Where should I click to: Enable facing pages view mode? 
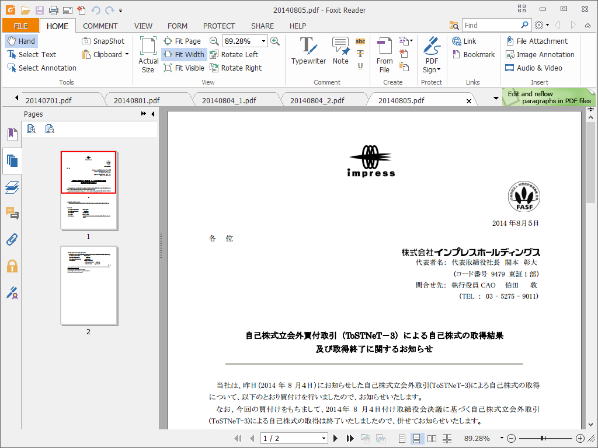tap(432, 439)
